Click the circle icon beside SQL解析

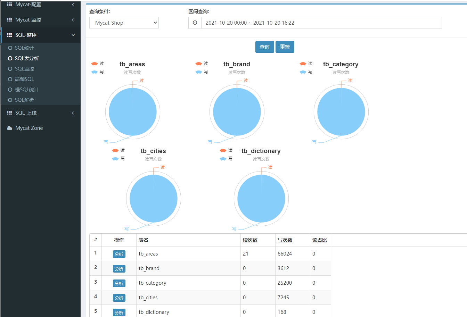click(10, 100)
